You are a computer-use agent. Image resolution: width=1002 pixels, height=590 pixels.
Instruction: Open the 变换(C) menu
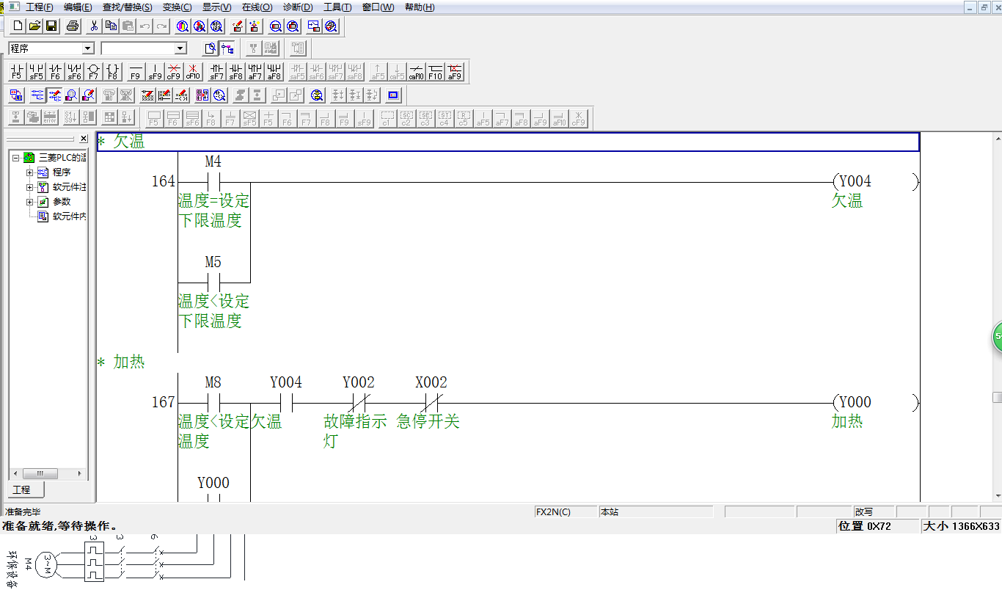177,7
